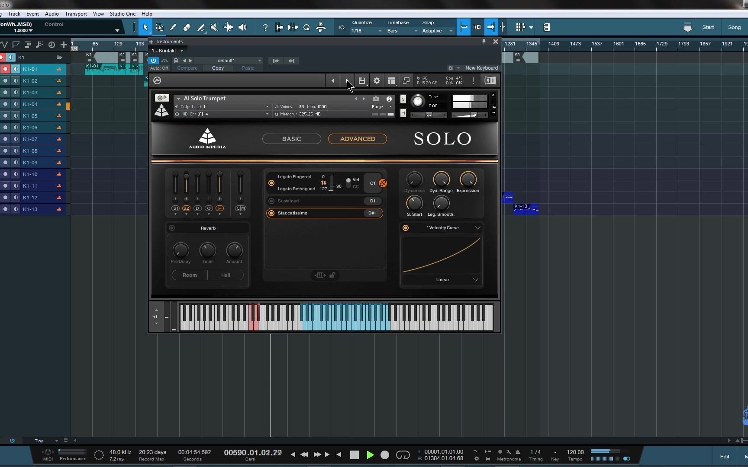Click the question mark help icon
The width and height of the screenshot is (748, 467).
265,27
